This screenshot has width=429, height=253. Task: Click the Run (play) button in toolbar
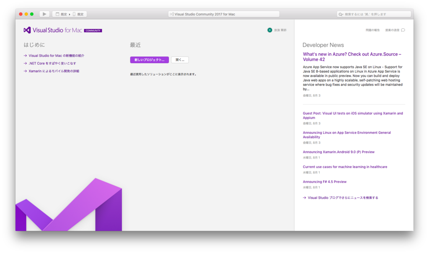click(44, 14)
